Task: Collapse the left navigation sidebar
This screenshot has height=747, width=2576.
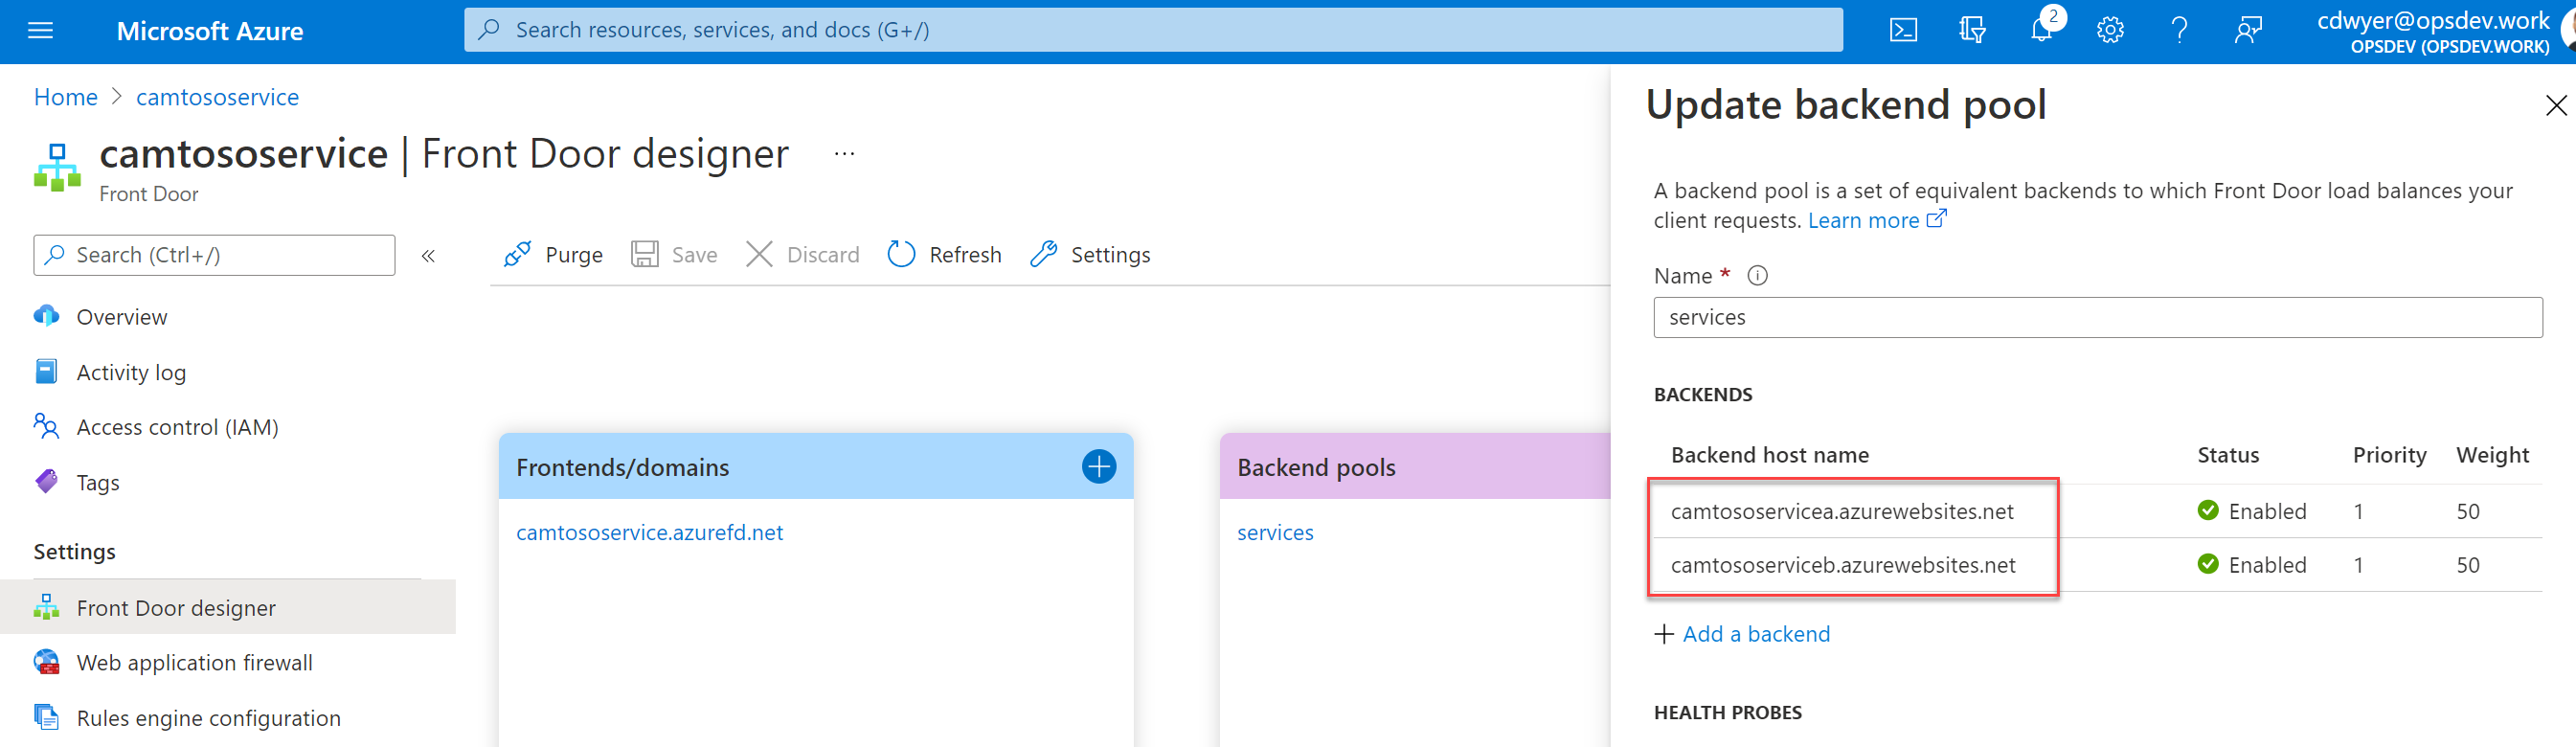Action: 428,256
